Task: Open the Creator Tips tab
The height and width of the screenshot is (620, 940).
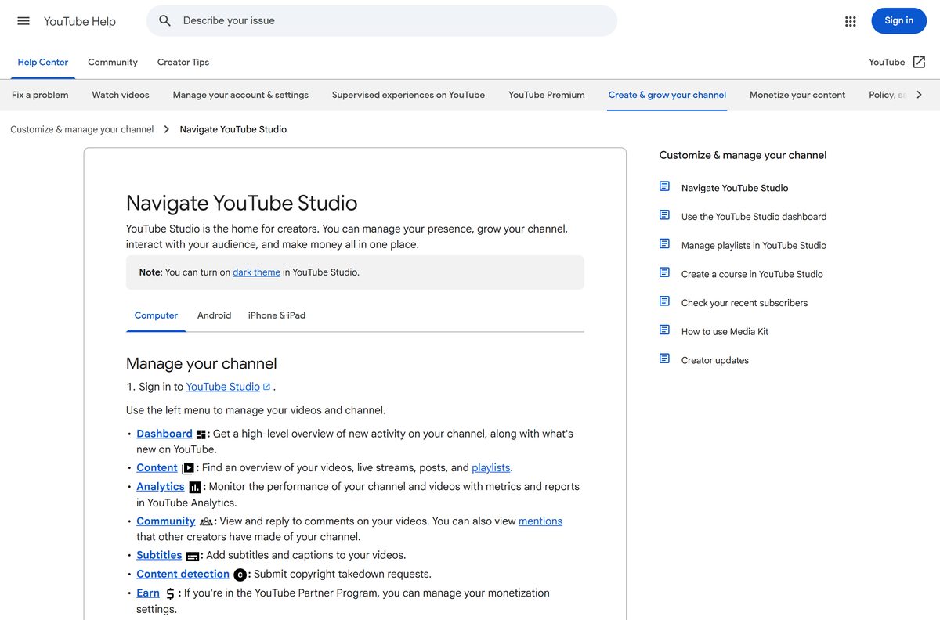Action: coord(183,62)
